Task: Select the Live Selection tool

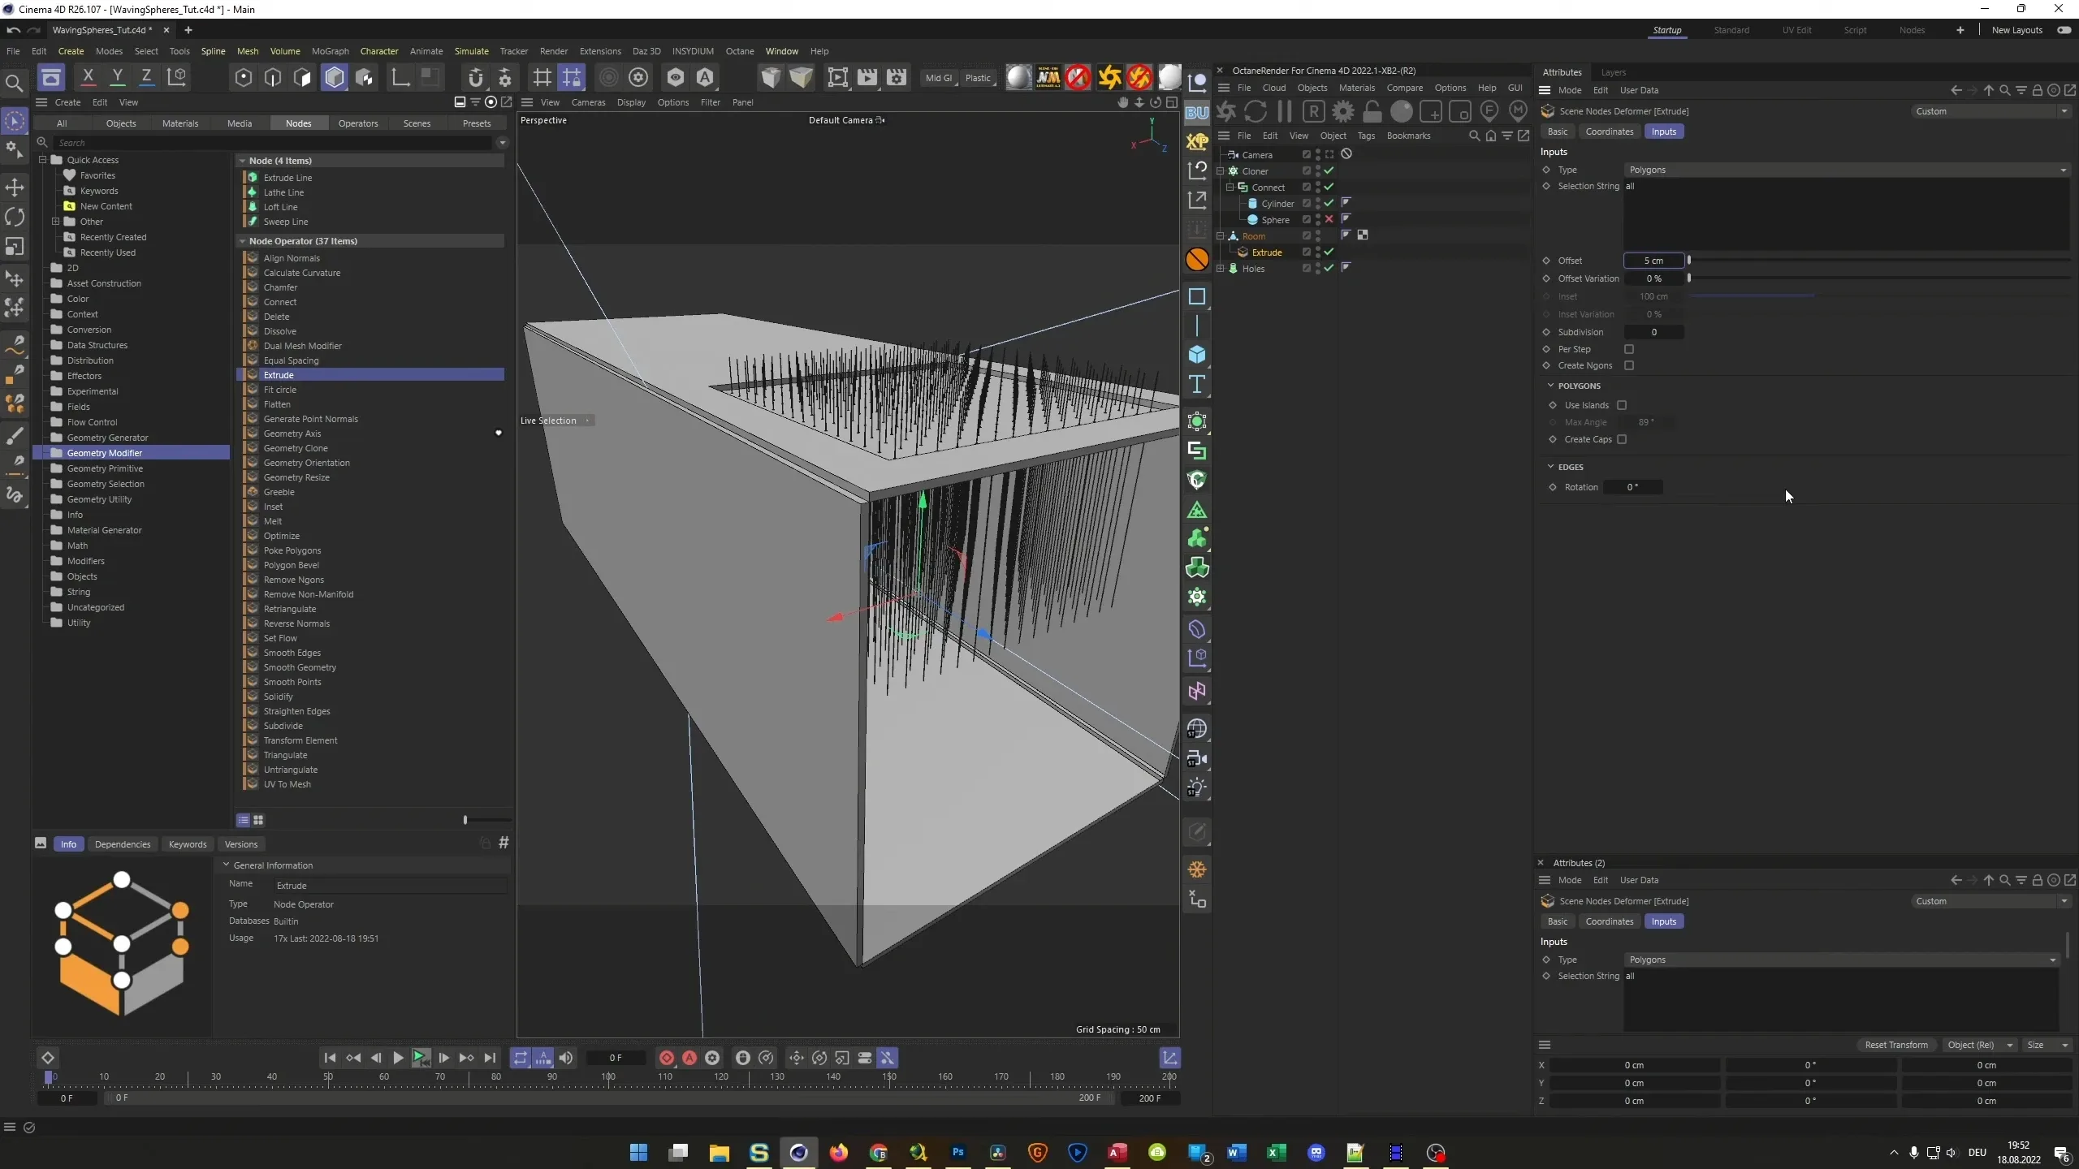Action: (15, 123)
